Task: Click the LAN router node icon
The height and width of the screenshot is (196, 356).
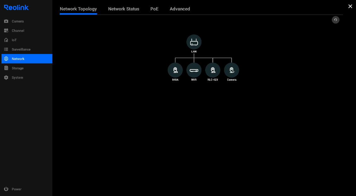Action: tap(194, 42)
